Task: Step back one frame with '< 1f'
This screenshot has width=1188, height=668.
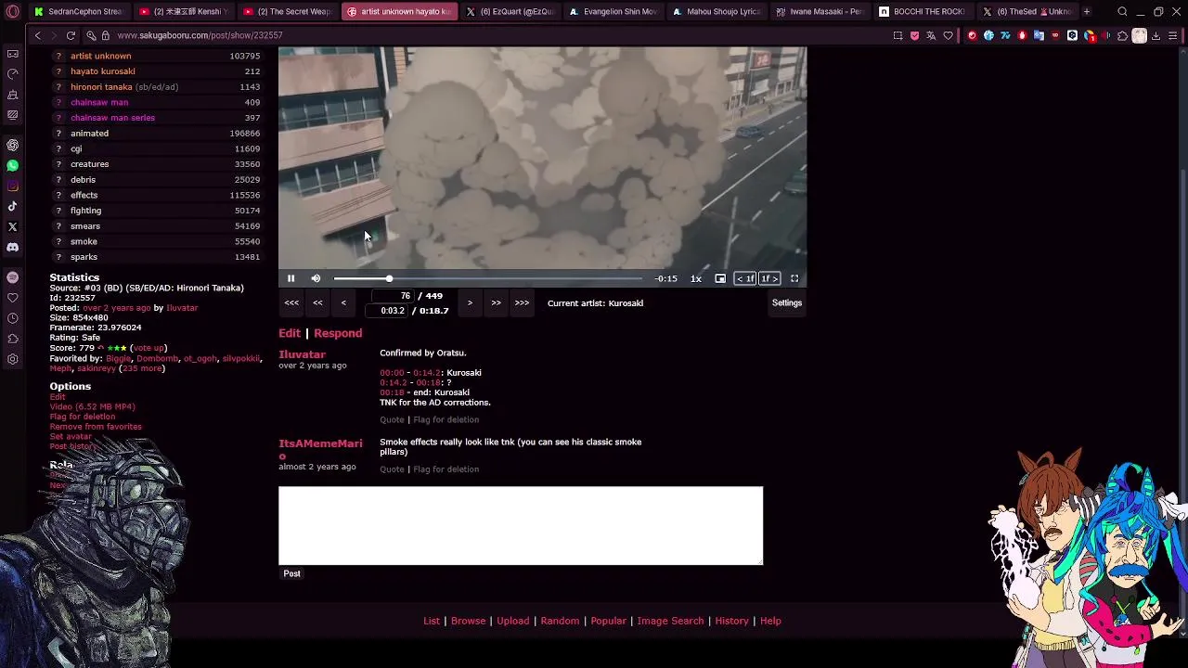Action: pos(745,278)
